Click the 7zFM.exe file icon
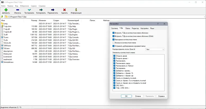The height and width of the screenshot is (109, 206). pos(2,46)
